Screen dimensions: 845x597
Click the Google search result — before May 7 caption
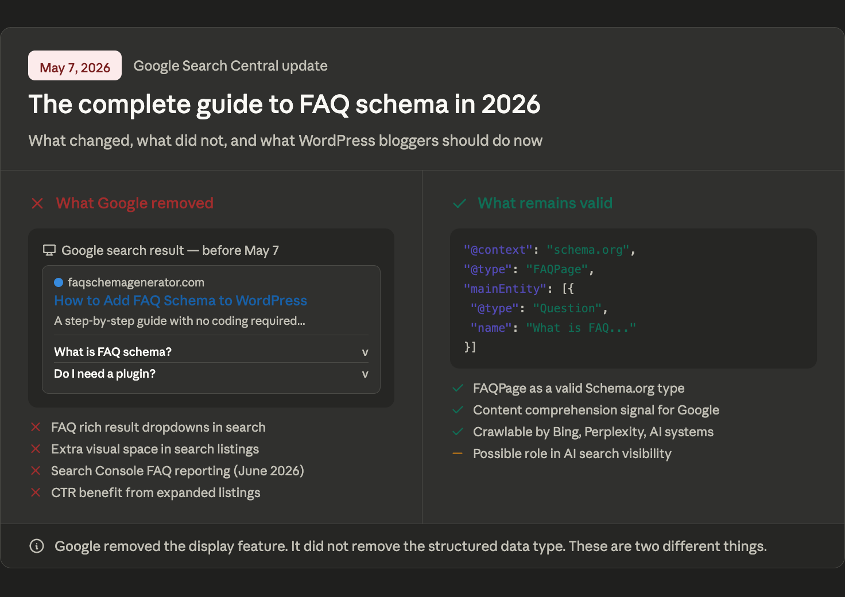tap(170, 250)
